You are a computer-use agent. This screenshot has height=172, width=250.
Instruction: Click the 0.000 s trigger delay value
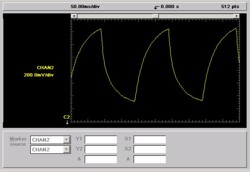170,7
